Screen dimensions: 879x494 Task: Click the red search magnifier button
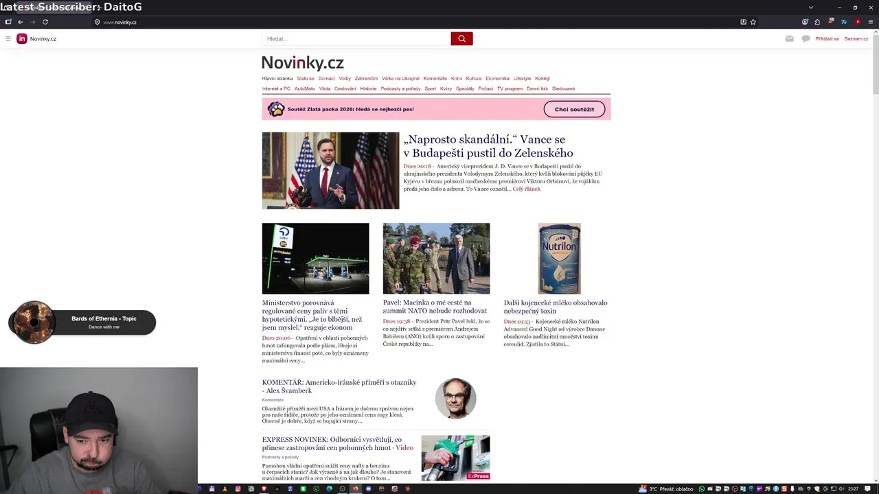461,38
